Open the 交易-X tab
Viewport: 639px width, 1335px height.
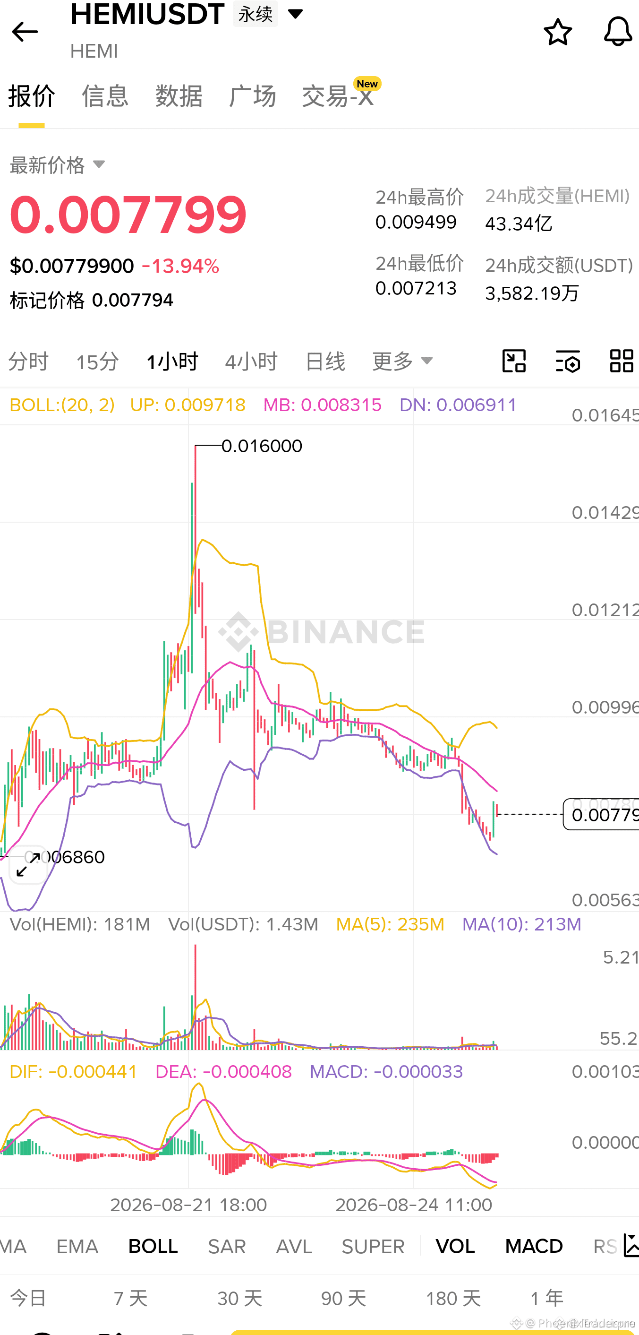pyautogui.click(x=338, y=96)
